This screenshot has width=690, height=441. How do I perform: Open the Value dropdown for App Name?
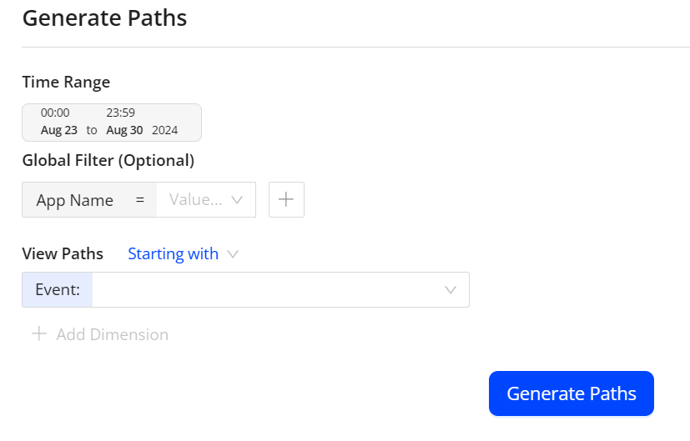(205, 200)
